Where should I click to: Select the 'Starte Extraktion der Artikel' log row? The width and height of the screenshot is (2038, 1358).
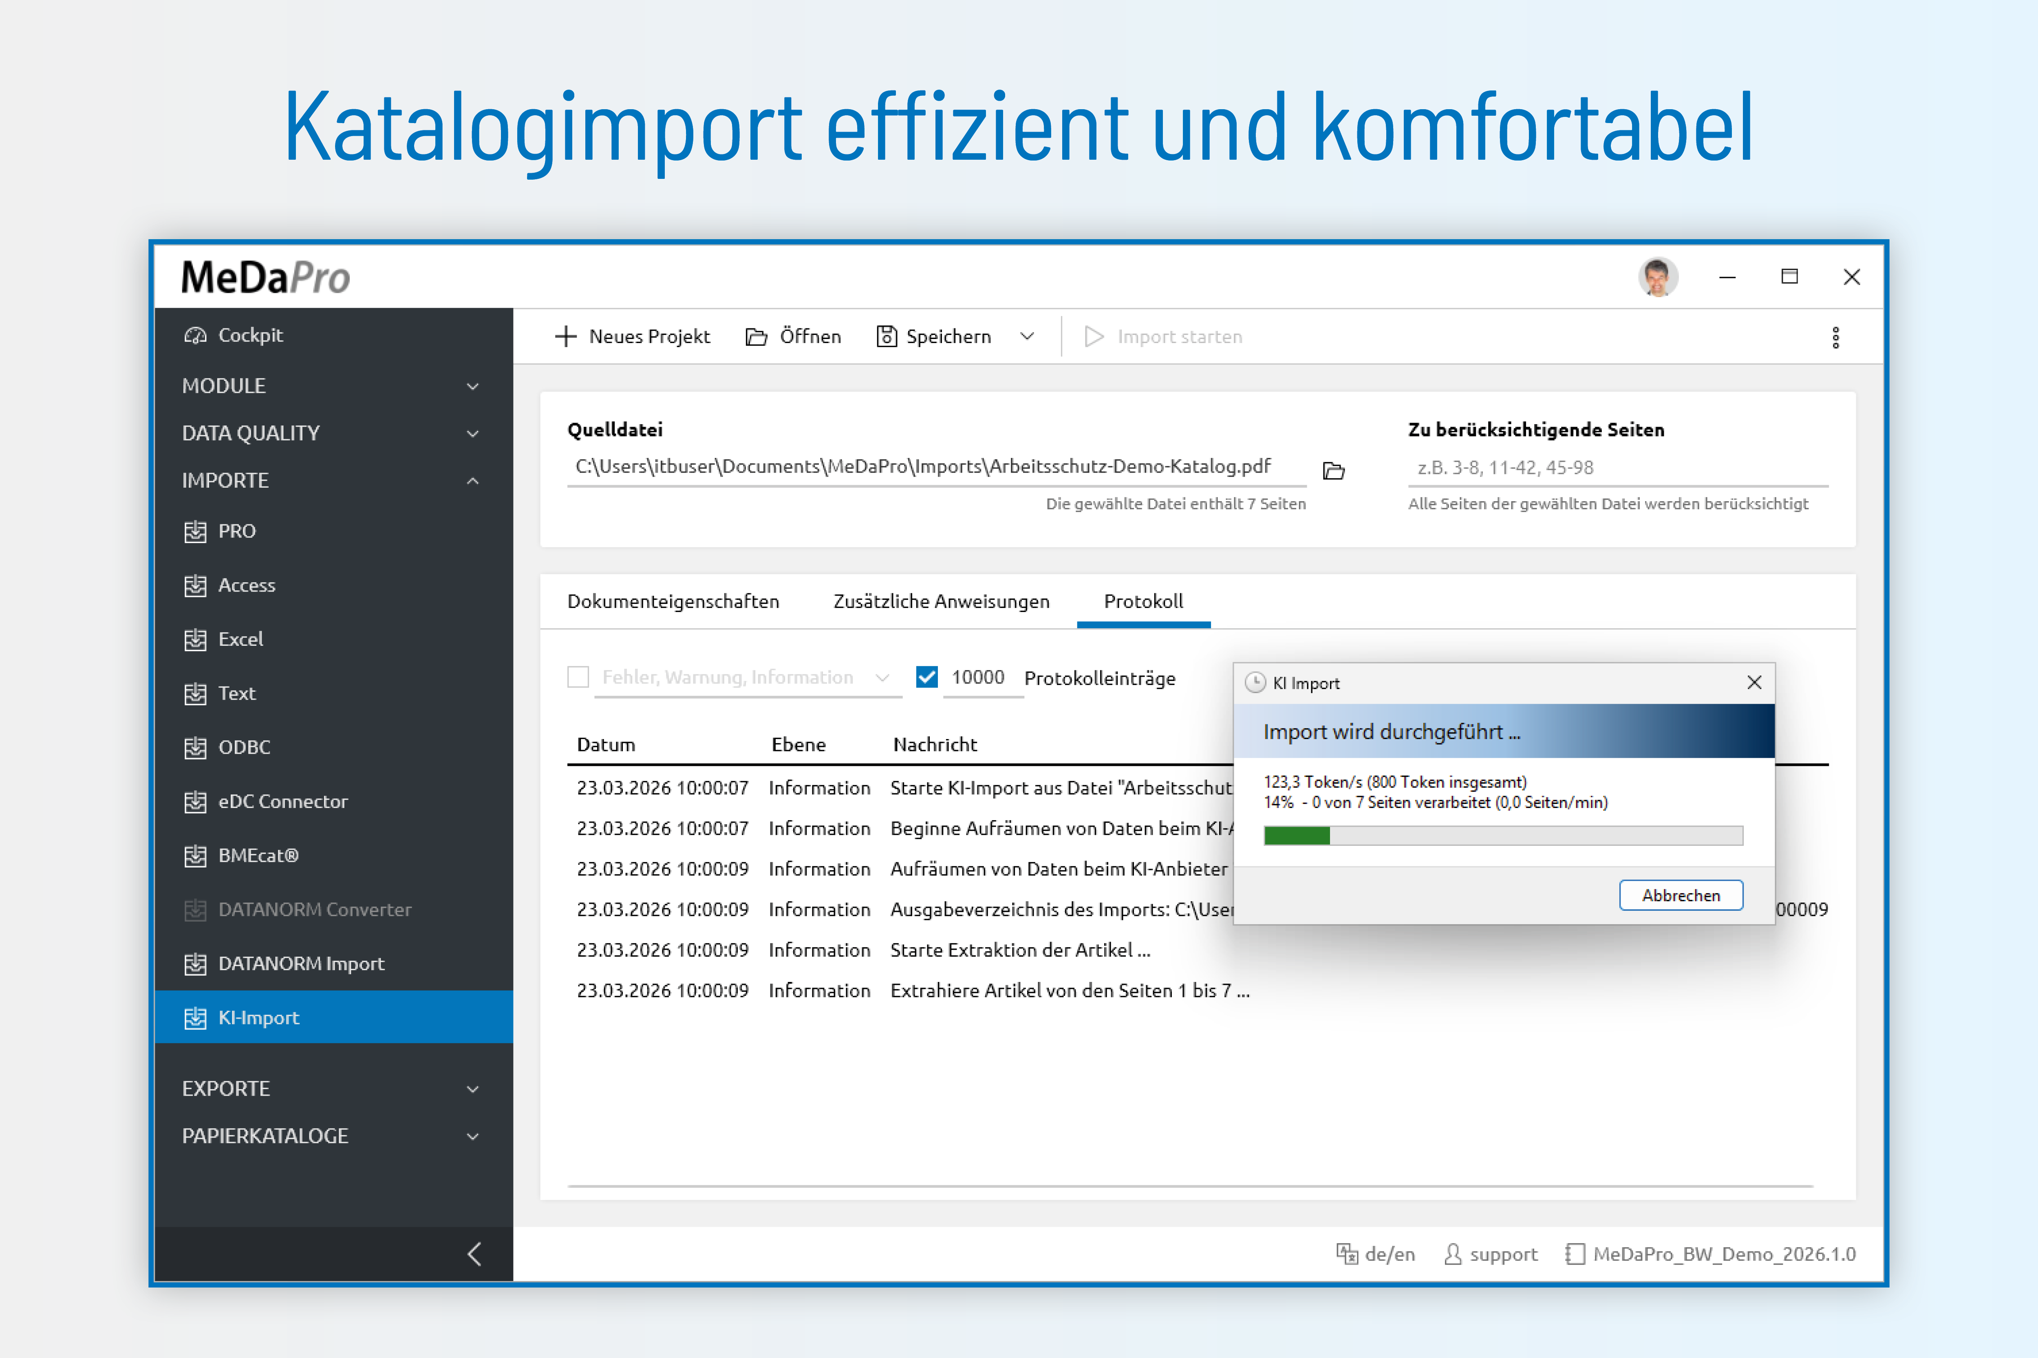1198,950
